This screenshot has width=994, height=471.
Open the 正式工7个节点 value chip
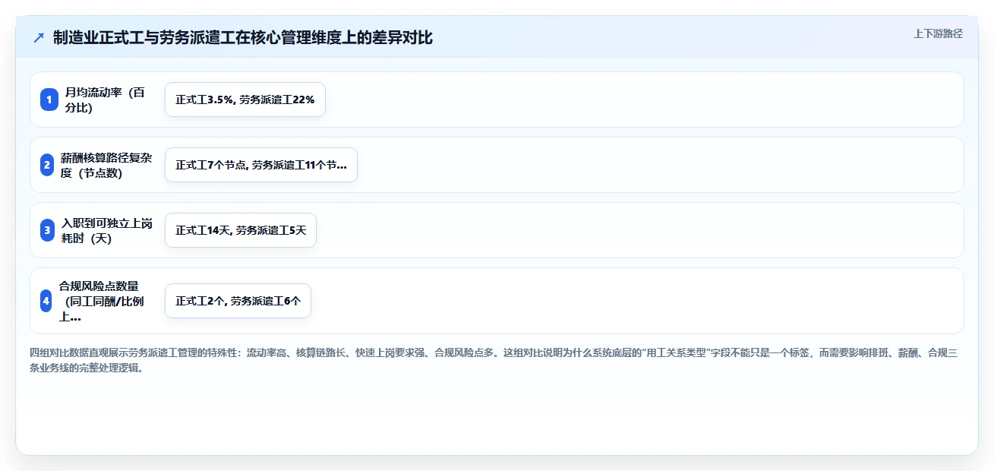point(261,165)
